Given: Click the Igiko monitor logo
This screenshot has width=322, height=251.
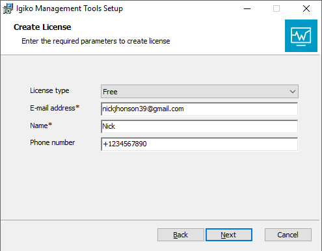Looking at the screenshot, I should pyautogui.click(x=301, y=36).
